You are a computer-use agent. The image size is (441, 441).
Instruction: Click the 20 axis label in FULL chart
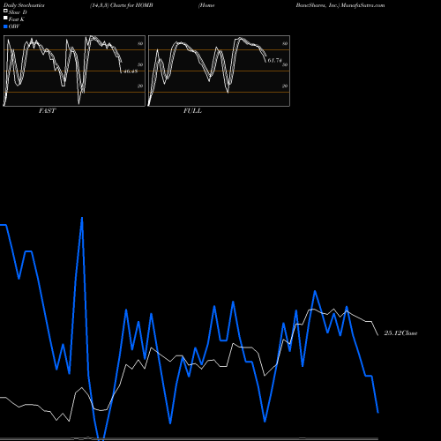point(285,86)
